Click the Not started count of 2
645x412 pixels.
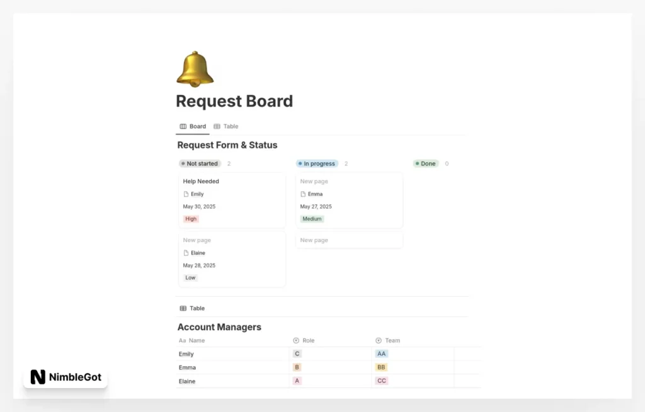tap(229, 164)
